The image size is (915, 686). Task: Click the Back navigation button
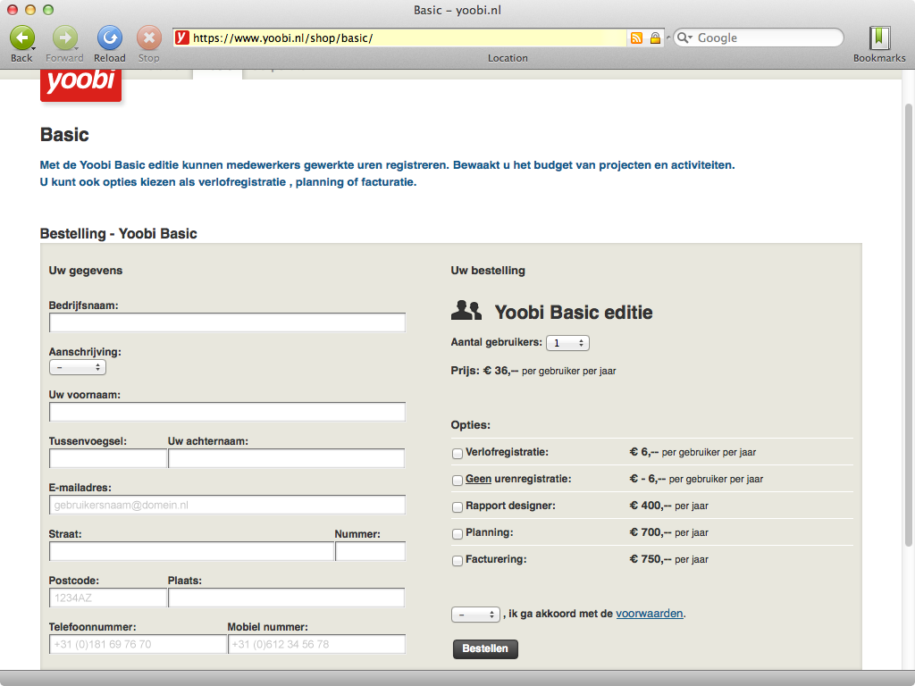click(21, 38)
